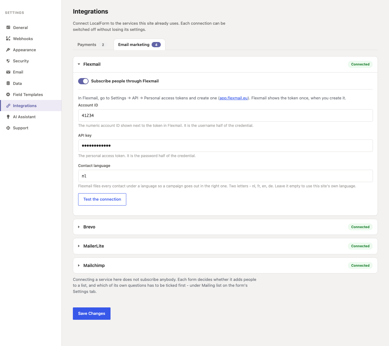Click Test the connection button
Image resolution: width=389 pixels, height=346 pixels.
coord(102,199)
